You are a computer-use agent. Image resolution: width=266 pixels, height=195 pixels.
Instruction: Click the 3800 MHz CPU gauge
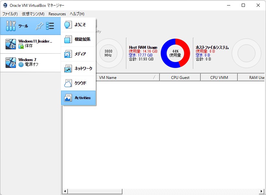[108, 53]
